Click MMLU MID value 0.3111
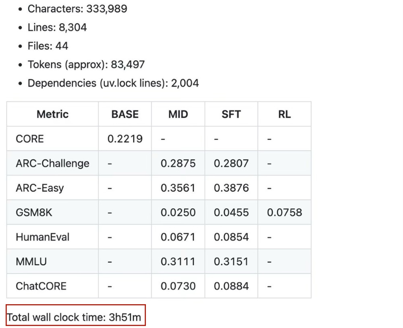Screen dimensions: 403x328 coord(178,261)
